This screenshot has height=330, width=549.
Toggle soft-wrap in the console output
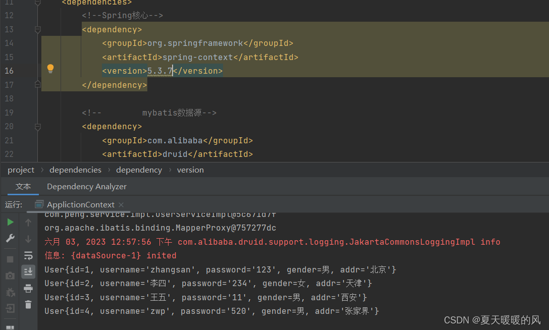click(x=28, y=255)
